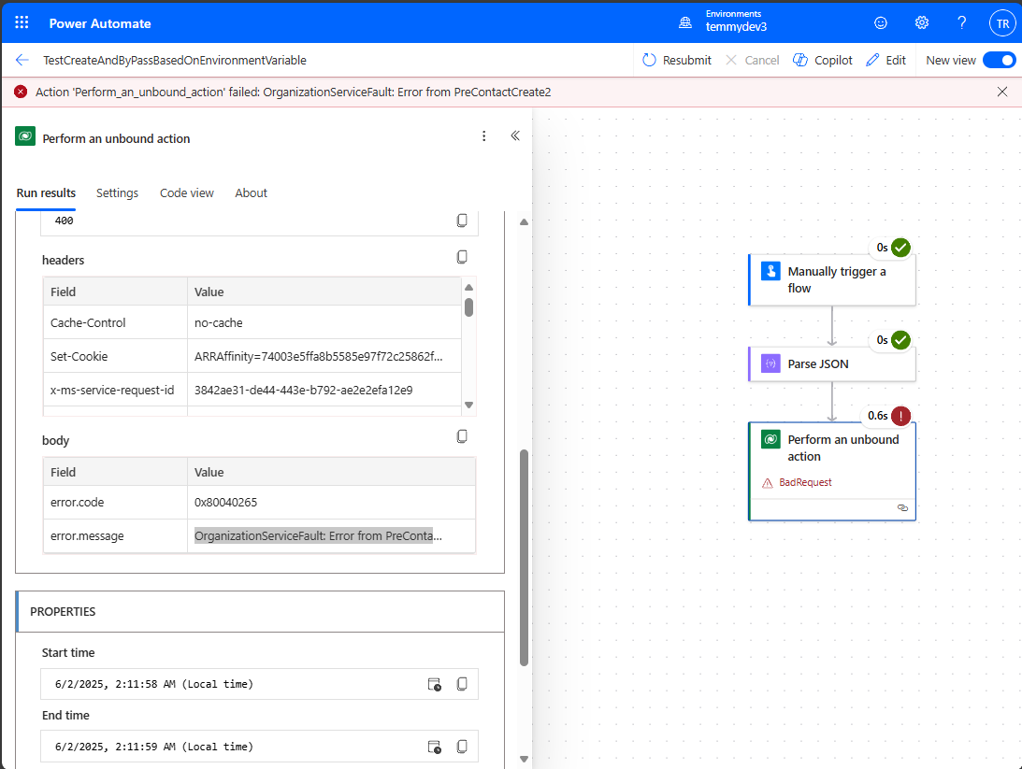Click the panel scroll up arrow
This screenshot has height=769, width=1022.
point(524,222)
